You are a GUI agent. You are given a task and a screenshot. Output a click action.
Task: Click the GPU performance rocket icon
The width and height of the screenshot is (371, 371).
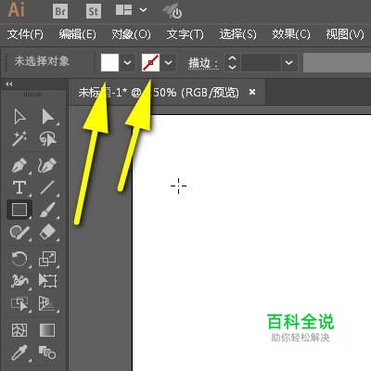(x=173, y=11)
